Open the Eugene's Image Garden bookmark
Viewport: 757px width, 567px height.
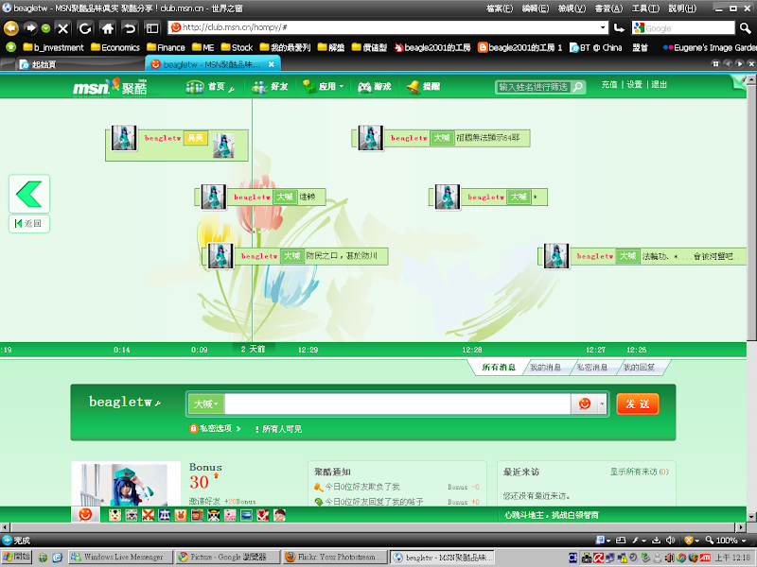pos(710,47)
